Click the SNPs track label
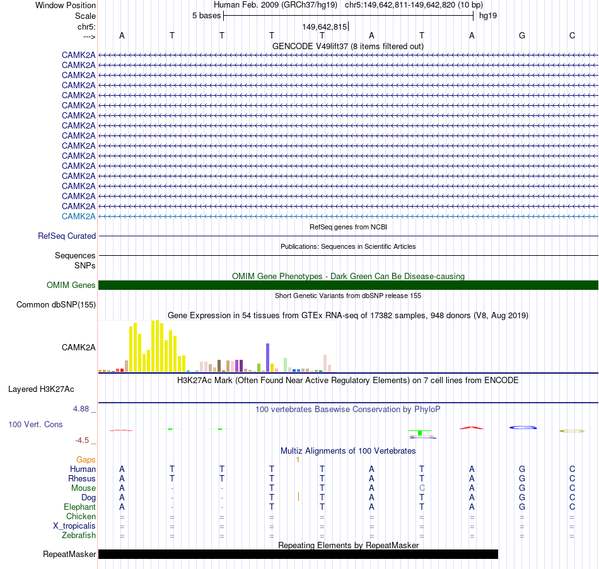 [x=85, y=265]
